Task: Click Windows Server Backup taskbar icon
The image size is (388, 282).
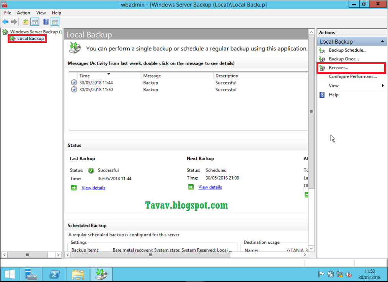Action: pos(101,274)
